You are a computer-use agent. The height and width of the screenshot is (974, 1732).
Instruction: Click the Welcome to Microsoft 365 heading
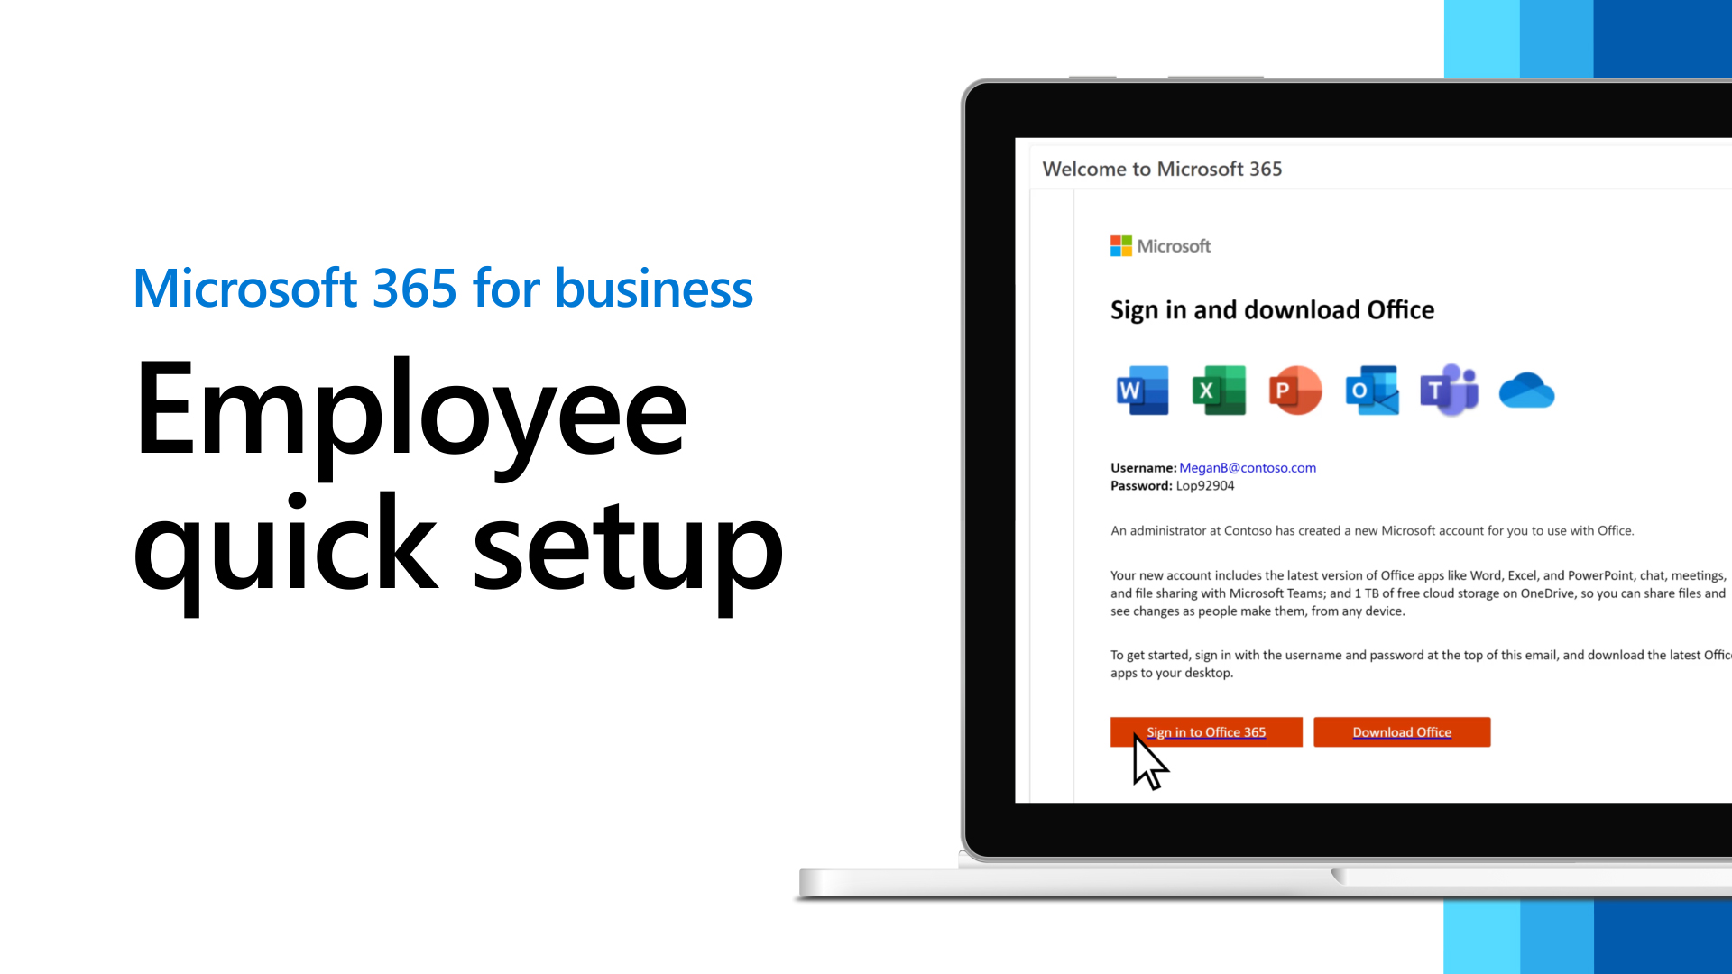click(1162, 168)
